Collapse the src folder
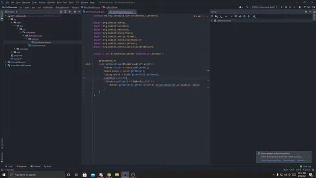 (x=9, y=19)
